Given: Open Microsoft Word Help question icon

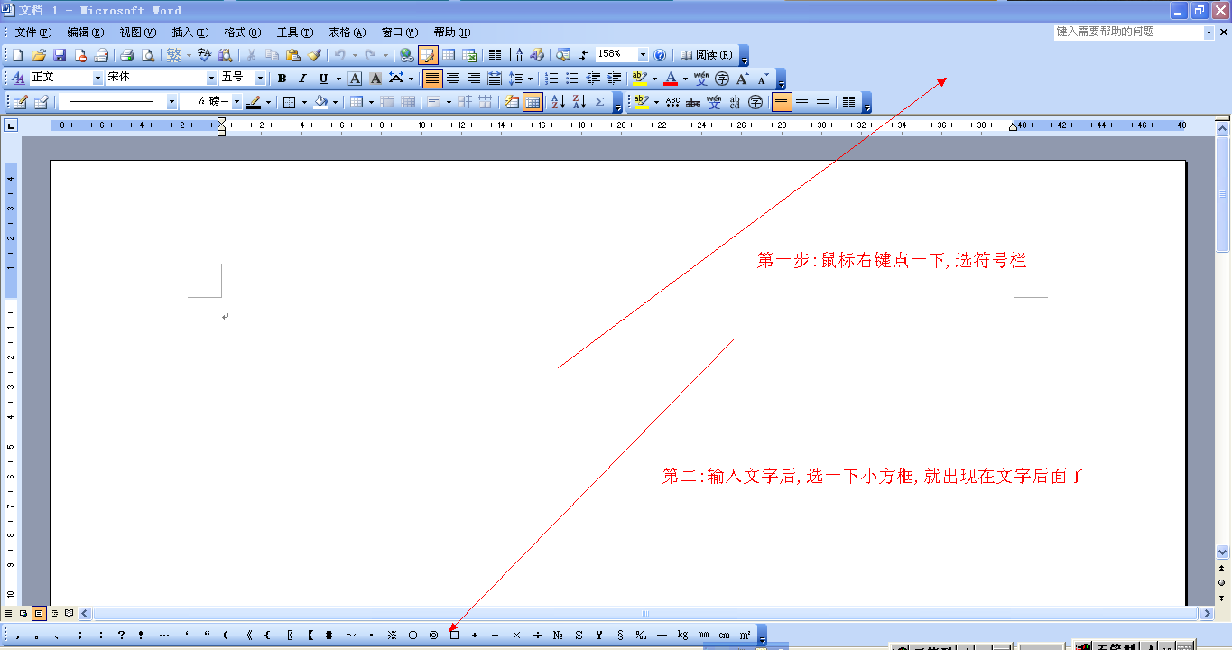Looking at the screenshot, I should (660, 55).
